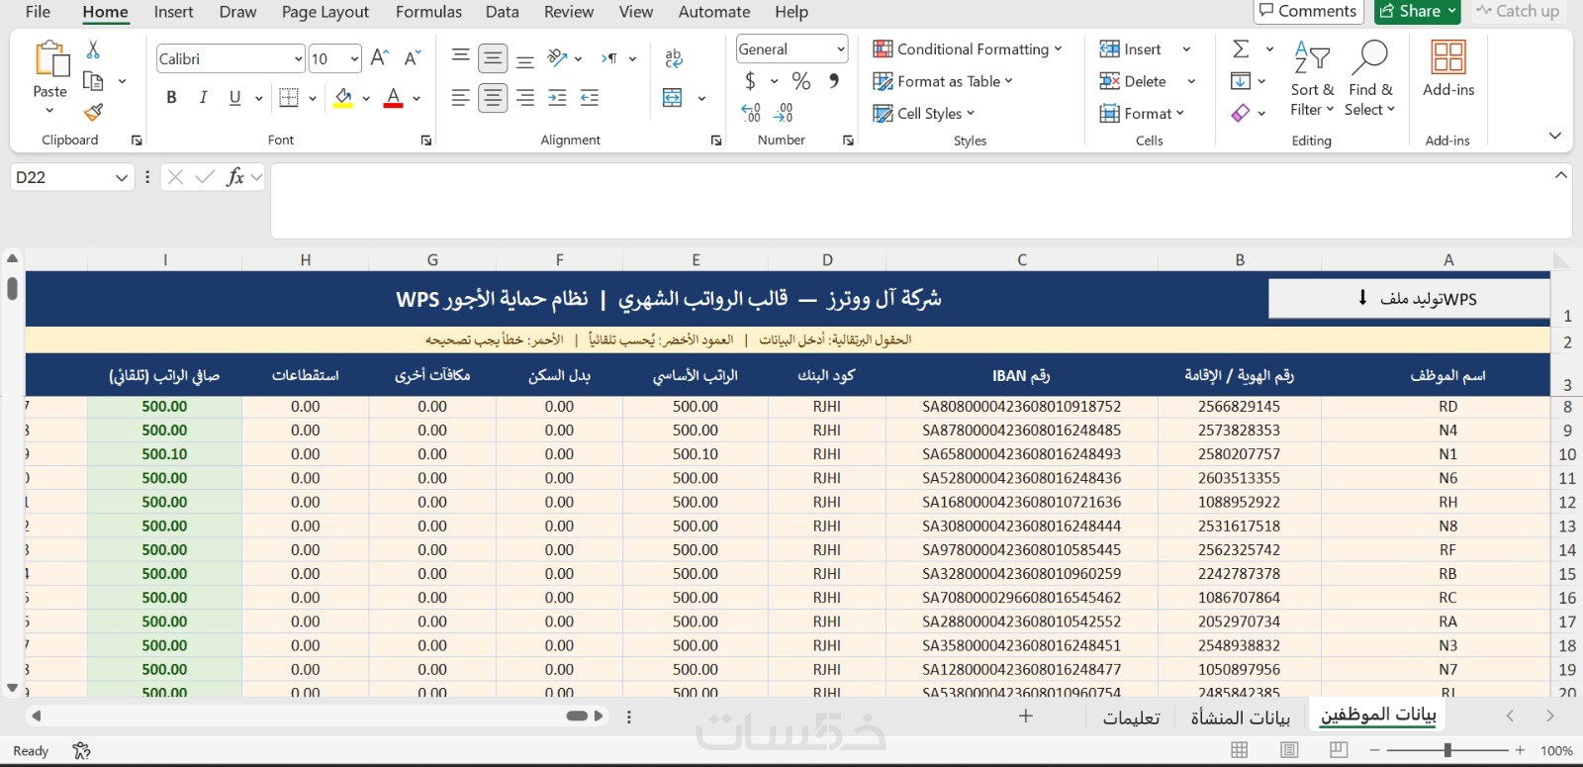1583x767 pixels.
Task: Click the Increase Decimal icon
Action: 751,113
